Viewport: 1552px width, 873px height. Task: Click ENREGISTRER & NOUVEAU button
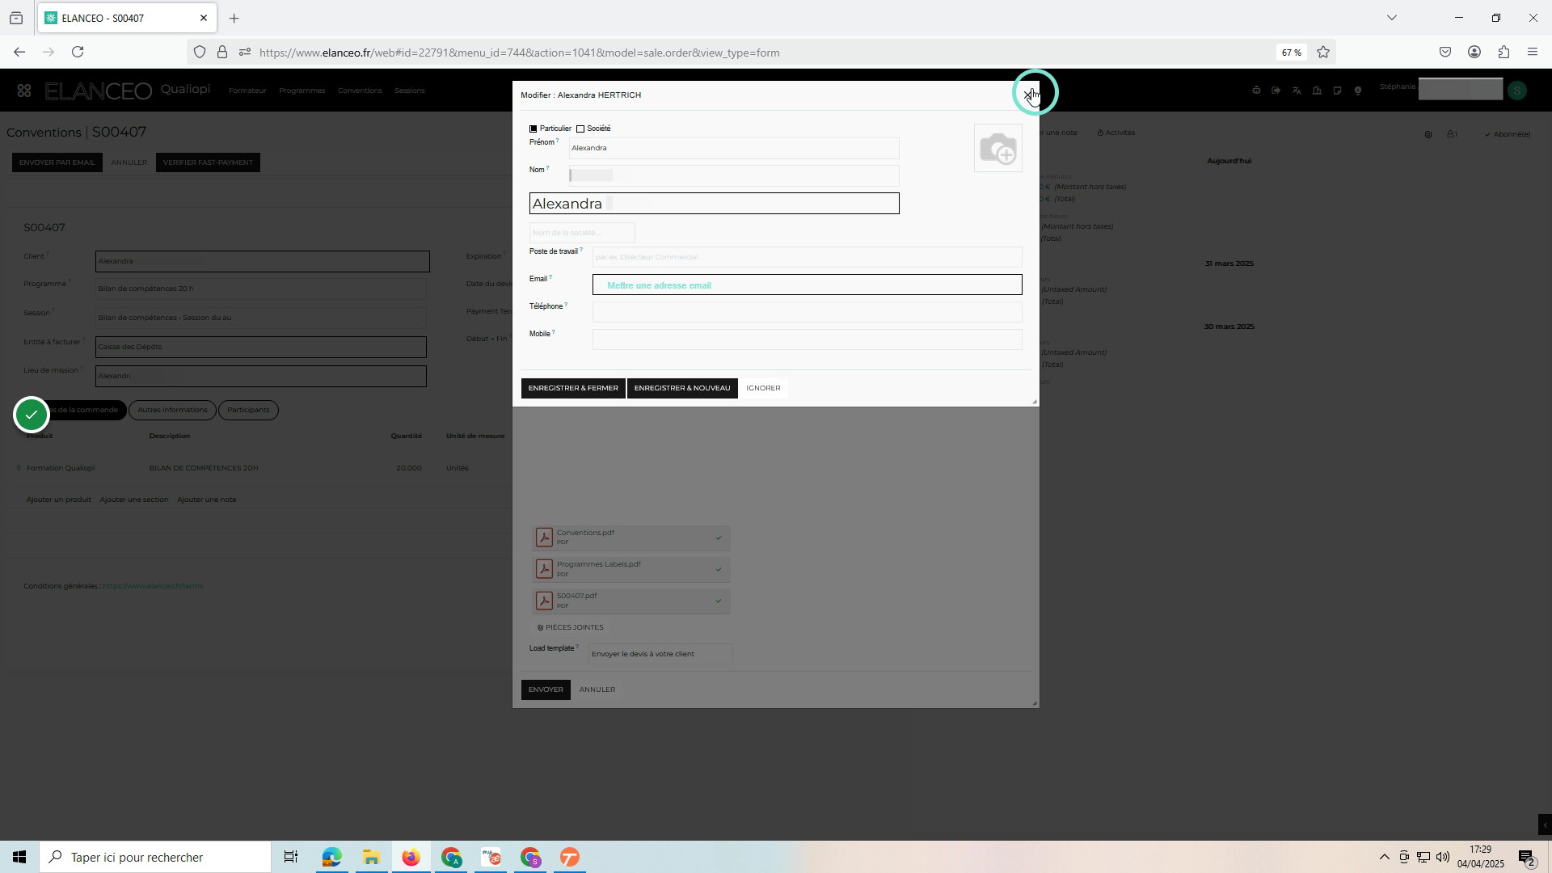pyautogui.click(x=682, y=388)
